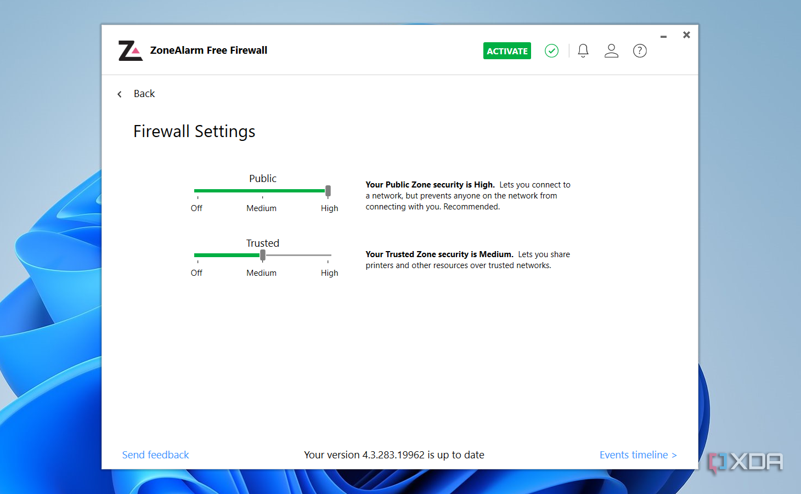The height and width of the screenshot is (494, 801).
Task: Open the help question mark icon
Action: [640, 51]
